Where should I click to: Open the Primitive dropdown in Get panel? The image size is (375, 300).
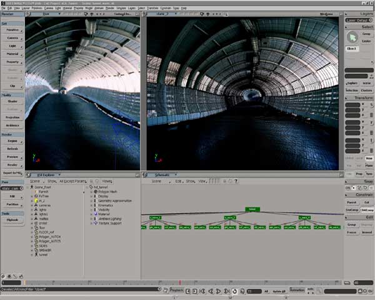click(x=12, y=29)
